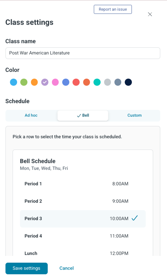Select Period 1 at 8:00AM
167x280 pixels.
(83, 184)
